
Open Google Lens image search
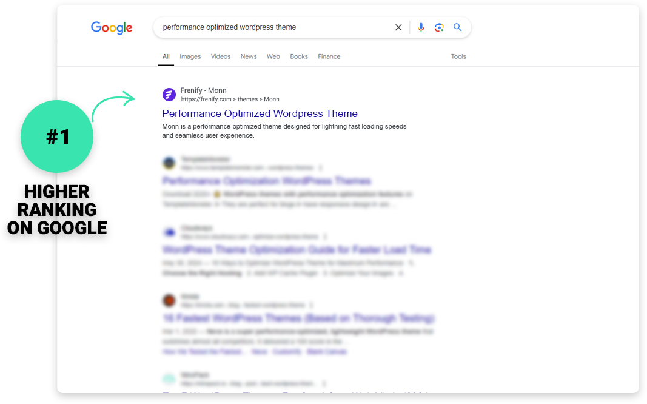pyautogui.click(x=439, y=27)
